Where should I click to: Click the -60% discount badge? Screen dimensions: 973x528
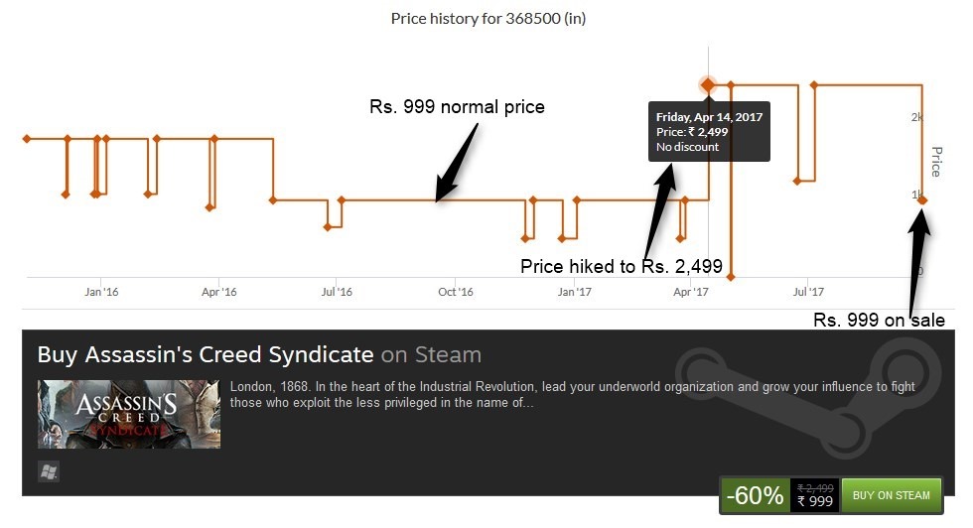755,495
